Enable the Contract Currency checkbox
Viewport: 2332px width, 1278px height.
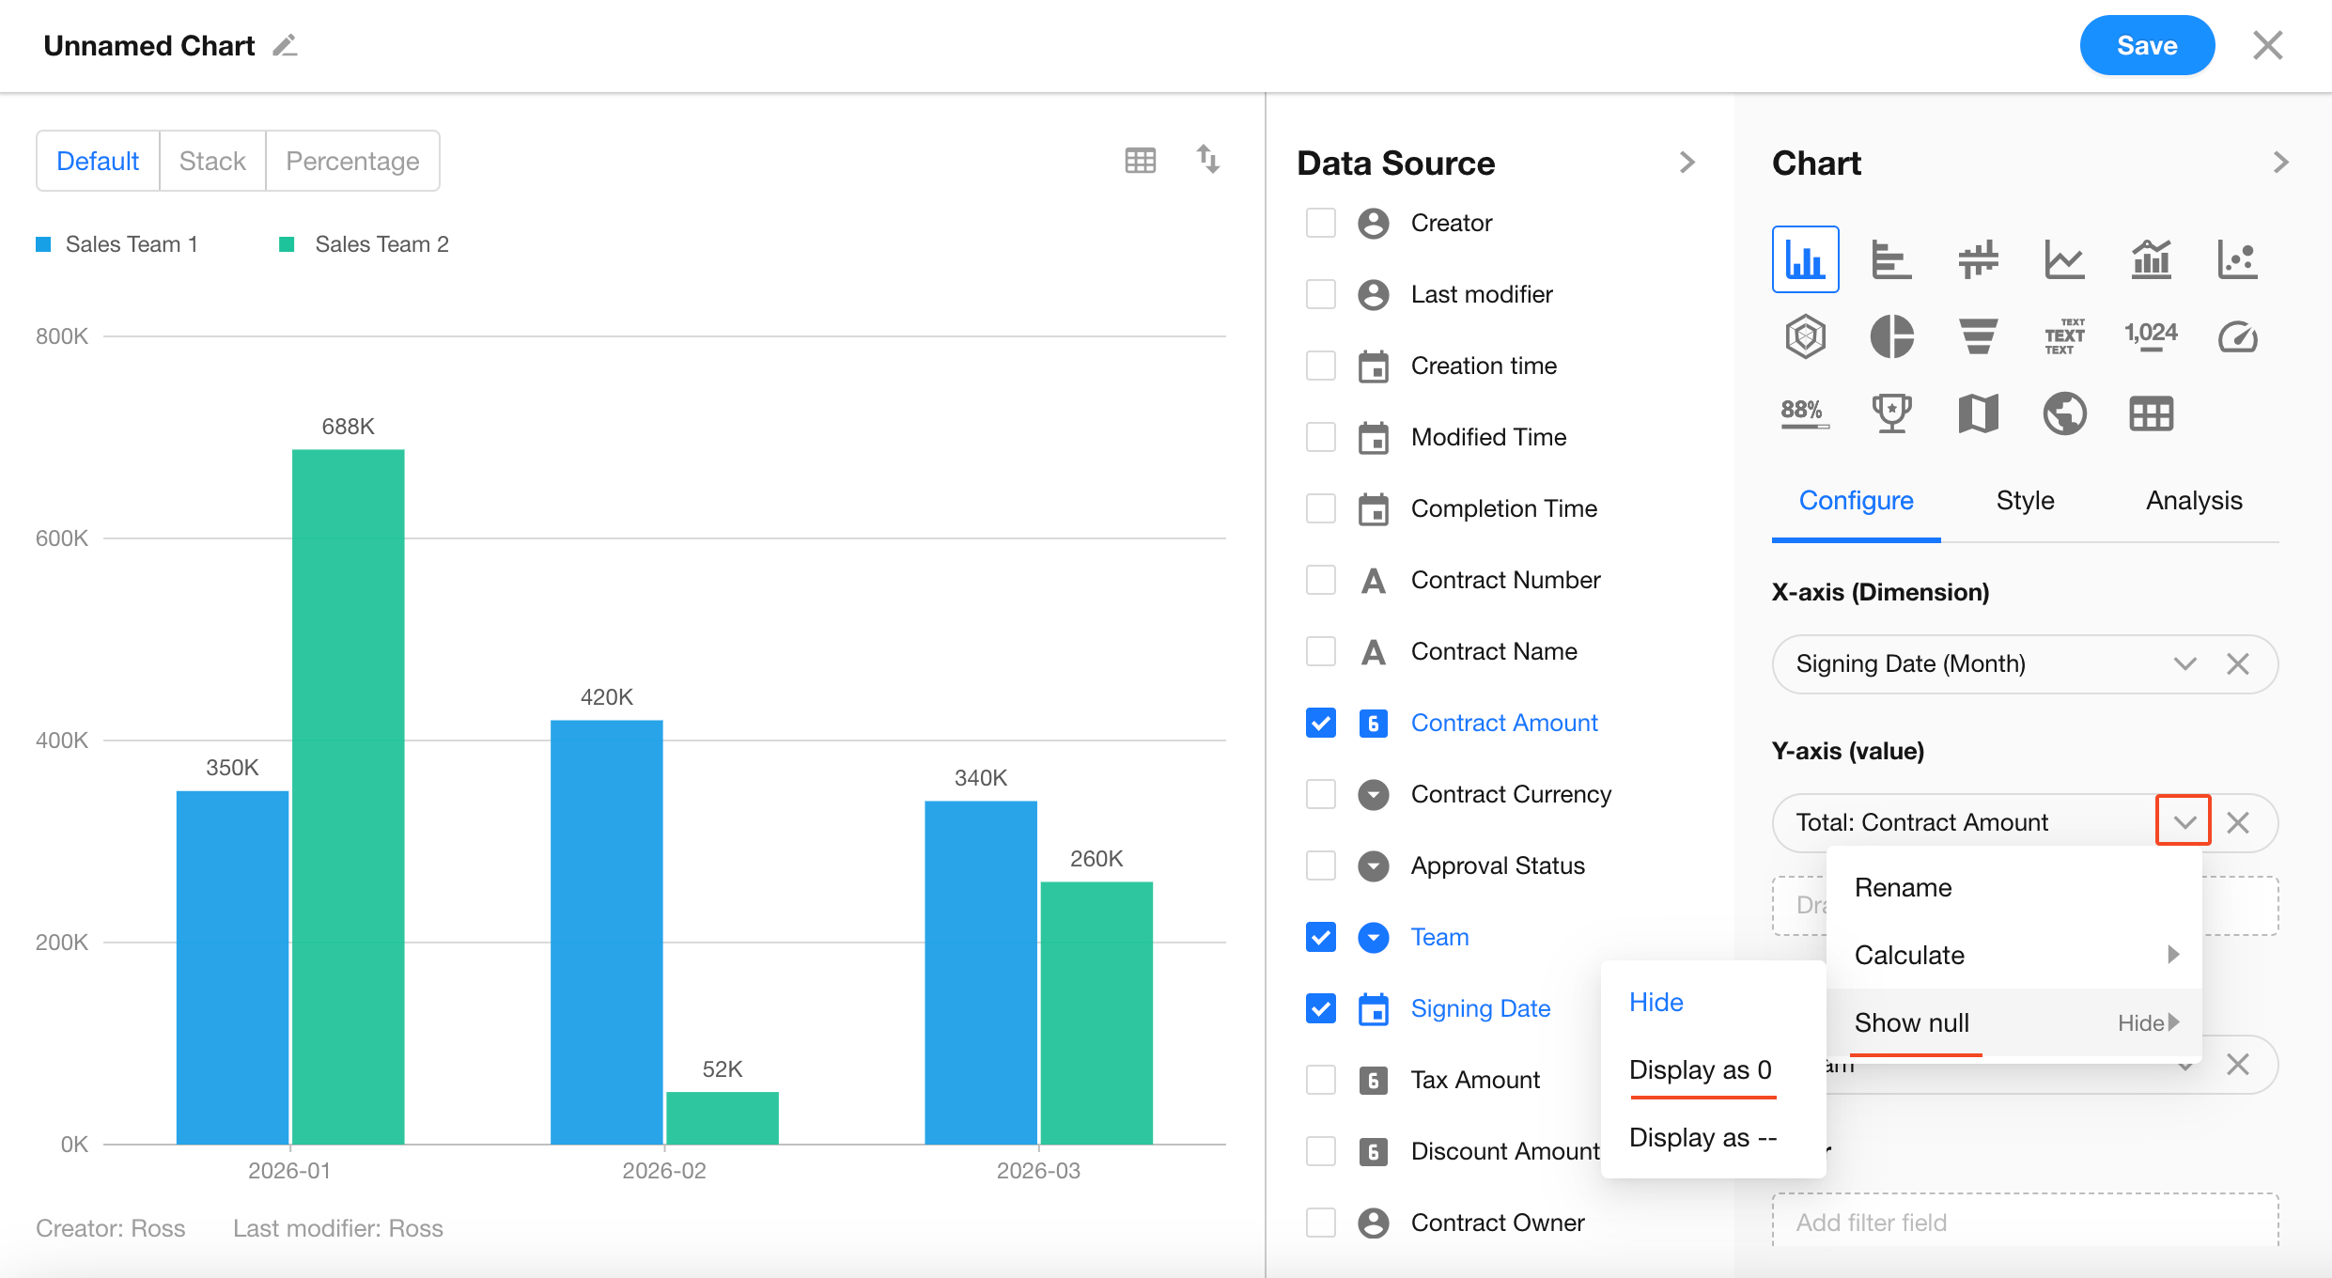pos(1321,794)
